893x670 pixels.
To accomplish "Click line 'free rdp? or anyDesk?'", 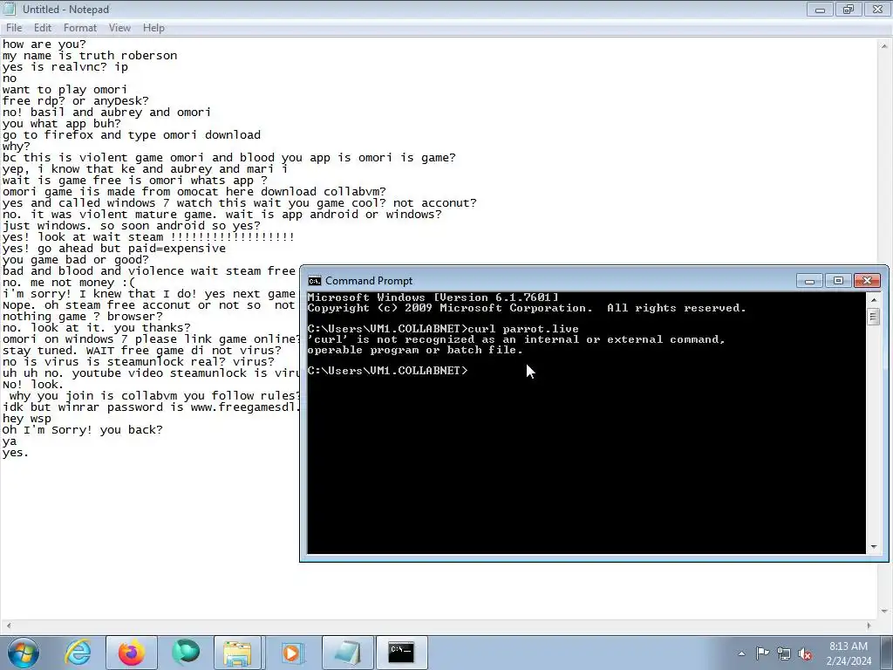I will click(75, 101).
